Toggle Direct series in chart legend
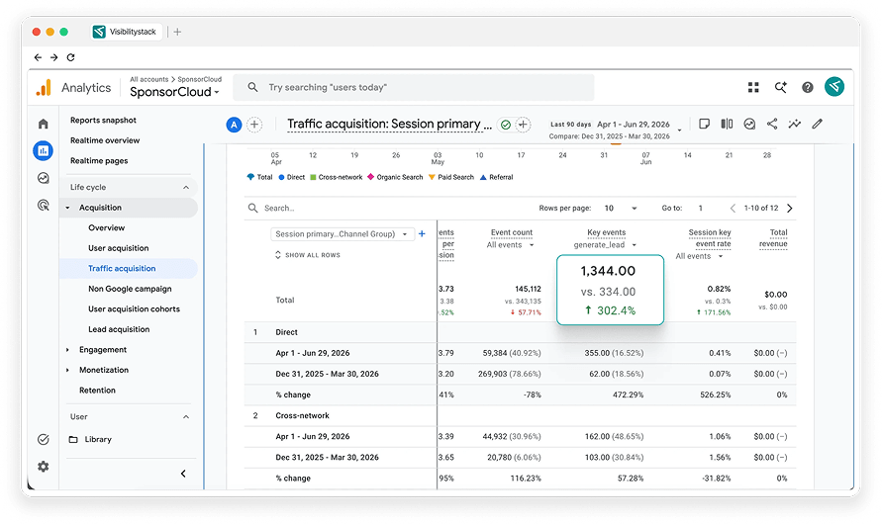Image resolution: width=882 pixels, height=525 pixels. click(x=291, y=177)
